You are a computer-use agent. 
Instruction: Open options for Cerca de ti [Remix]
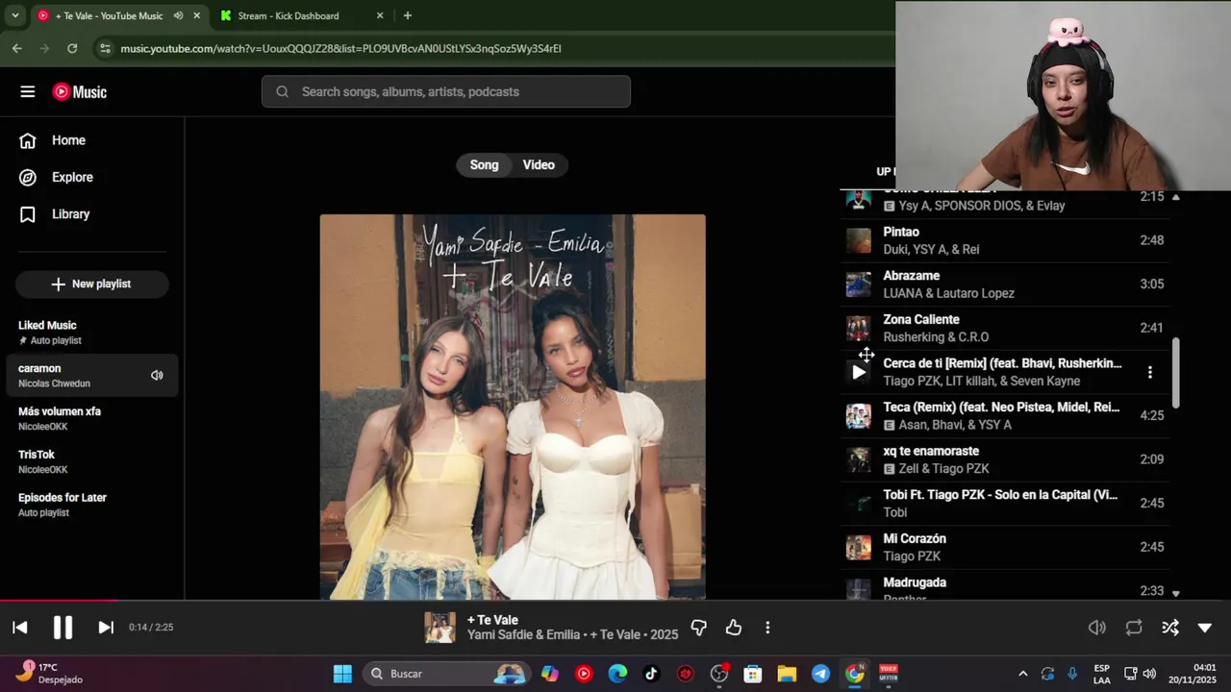pos(1150,372)
